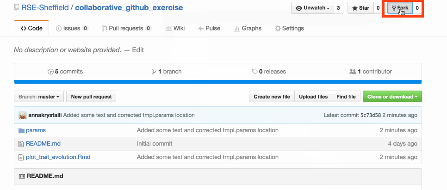Click the params folder icon
The width and height of the screenshot is (447, 190).
coord(21,130)
